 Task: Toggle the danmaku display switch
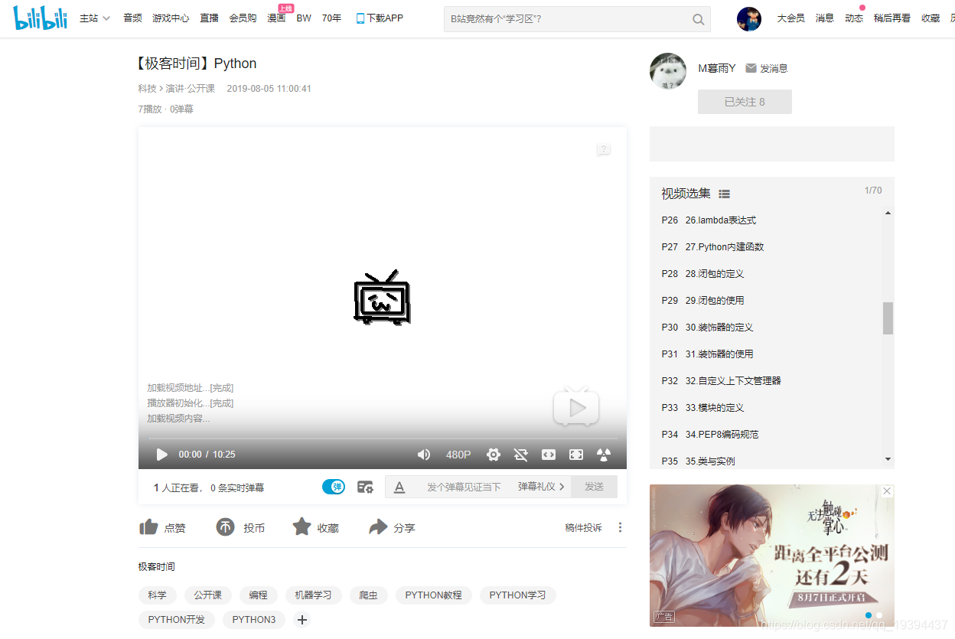pyautogui.click(x=334, y=487)
